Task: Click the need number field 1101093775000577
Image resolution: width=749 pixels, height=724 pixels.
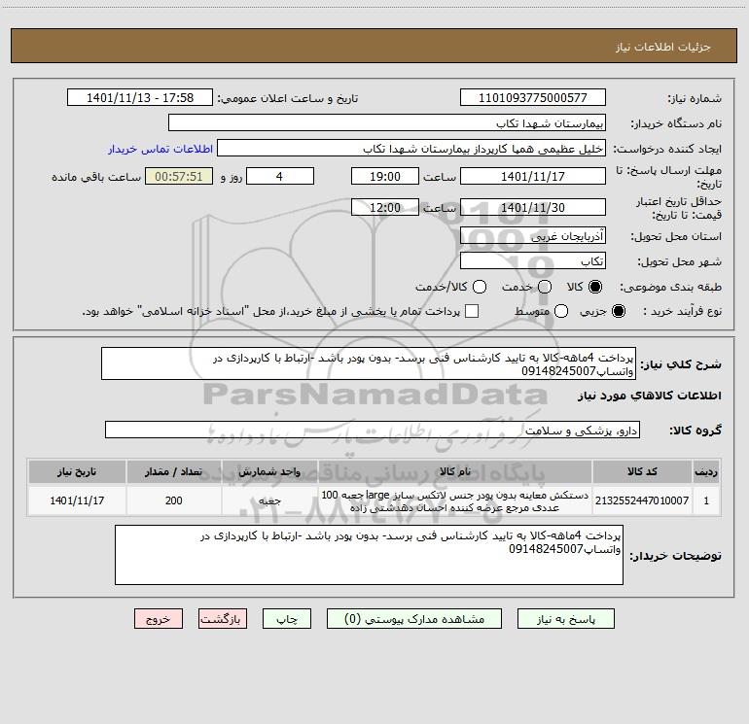Action: [x=533, y=97]
